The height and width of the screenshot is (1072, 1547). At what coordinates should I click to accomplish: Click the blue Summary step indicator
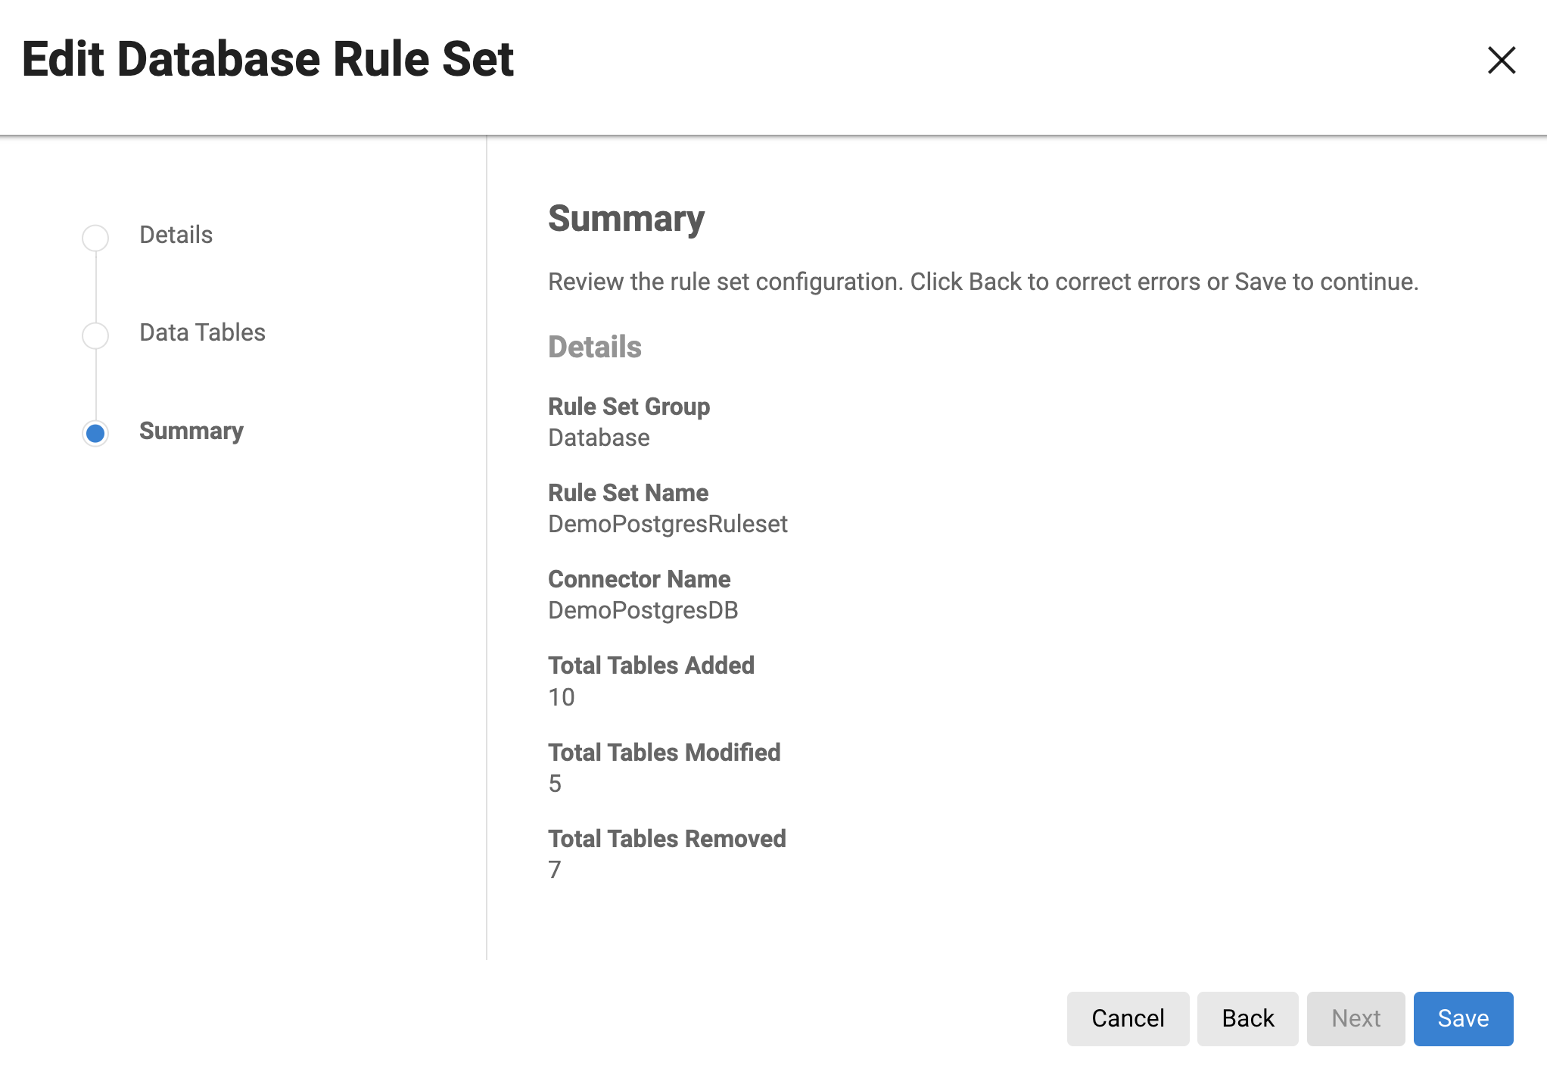click(x=95, y=433)
